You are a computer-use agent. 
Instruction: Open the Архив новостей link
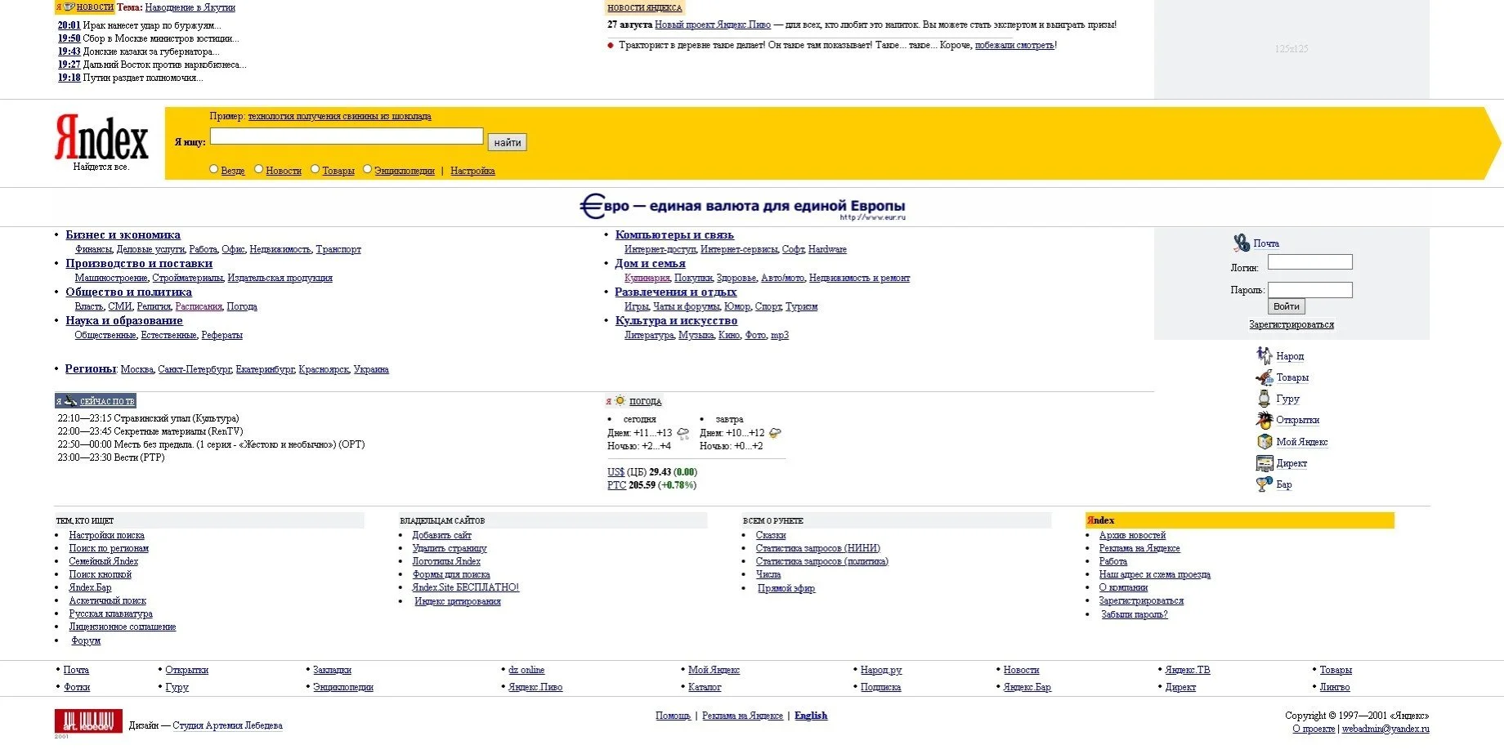pos(1132,535)
